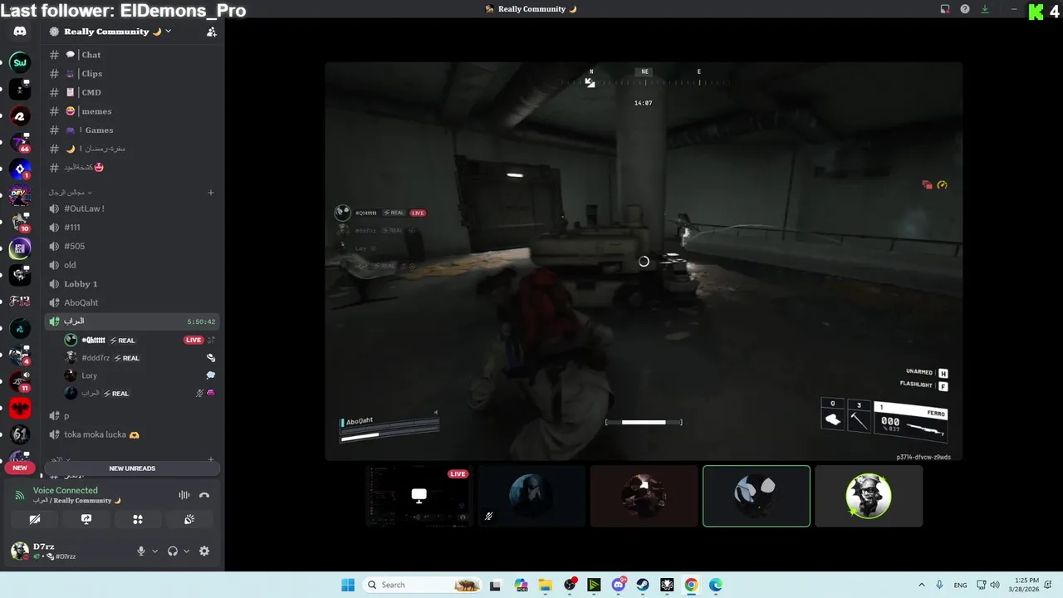The width and height of the screenshot is (1063, 598).
Task: Click the download update arrow icon
Action: tap(985, 9)
